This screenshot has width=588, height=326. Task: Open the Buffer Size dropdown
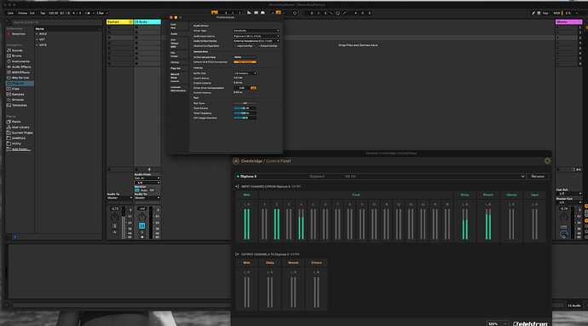tap(245, 73)
